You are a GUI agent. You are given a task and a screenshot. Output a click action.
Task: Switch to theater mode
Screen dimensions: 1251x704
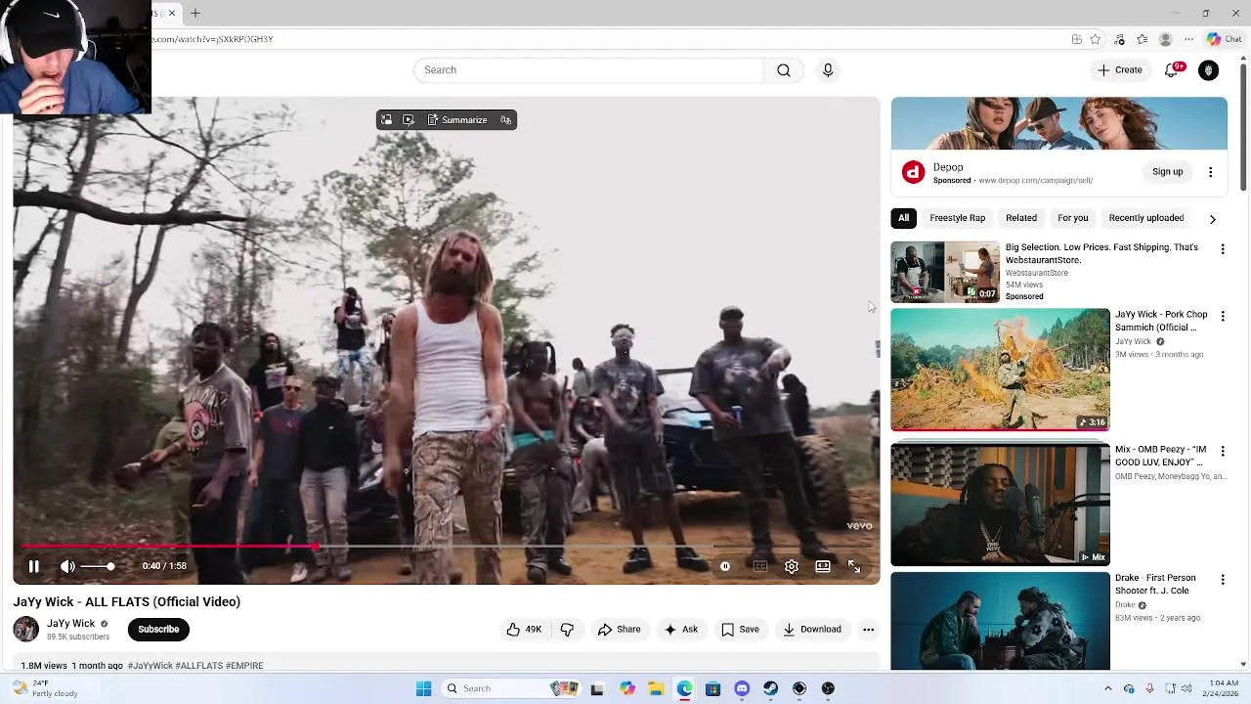point(823,566)
